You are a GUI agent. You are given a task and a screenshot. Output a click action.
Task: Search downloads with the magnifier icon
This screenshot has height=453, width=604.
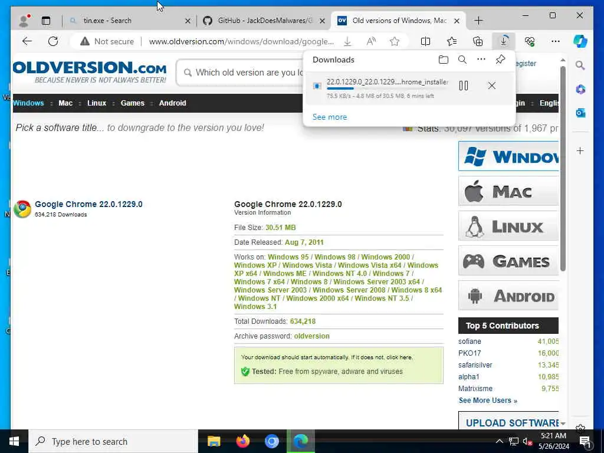(x=462, y=60)
